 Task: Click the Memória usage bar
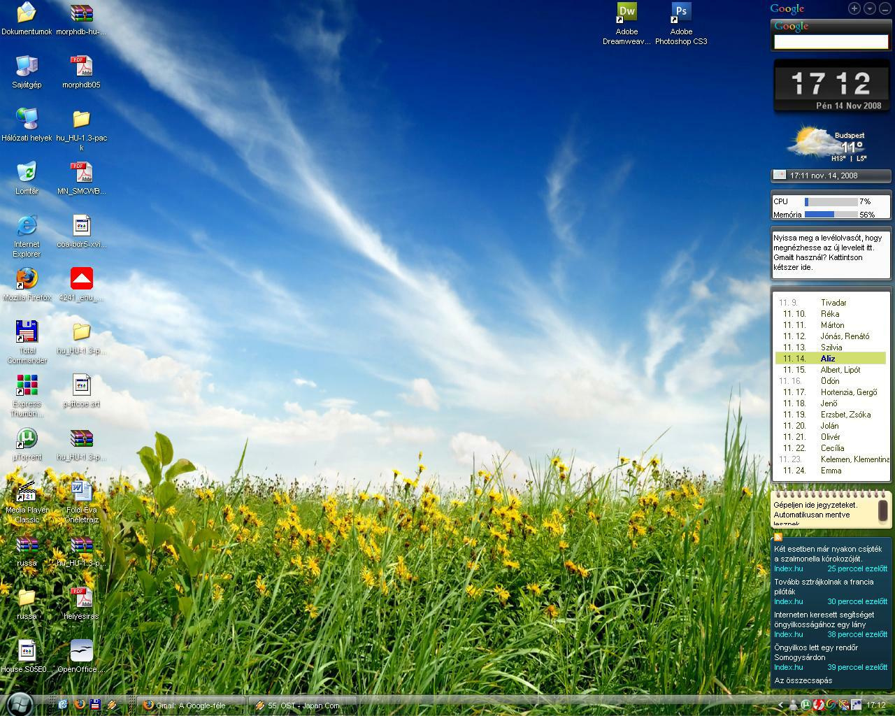coord(831,215)
